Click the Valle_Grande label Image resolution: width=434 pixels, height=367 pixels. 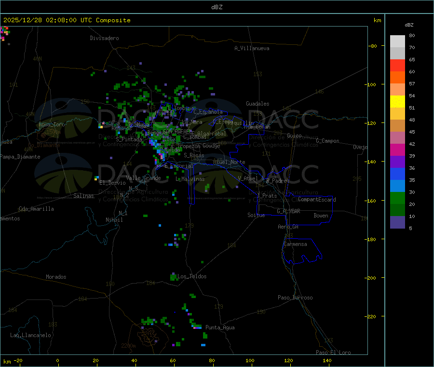(143, 178)
